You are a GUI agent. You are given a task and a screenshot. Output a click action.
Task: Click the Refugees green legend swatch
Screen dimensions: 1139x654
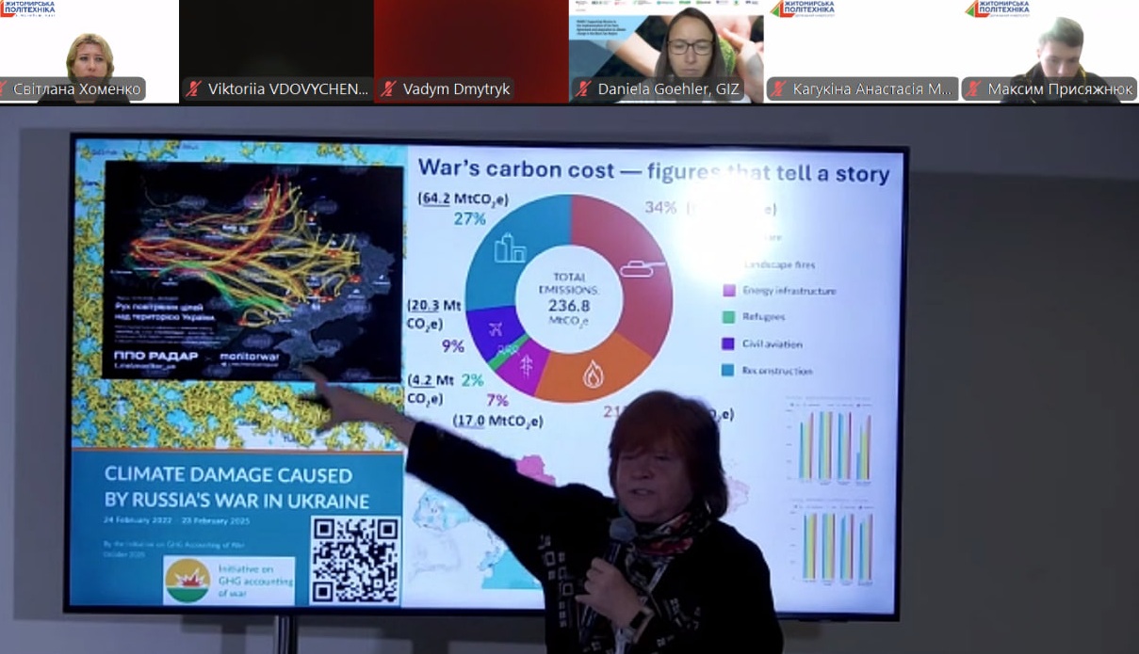coord(728,317)
